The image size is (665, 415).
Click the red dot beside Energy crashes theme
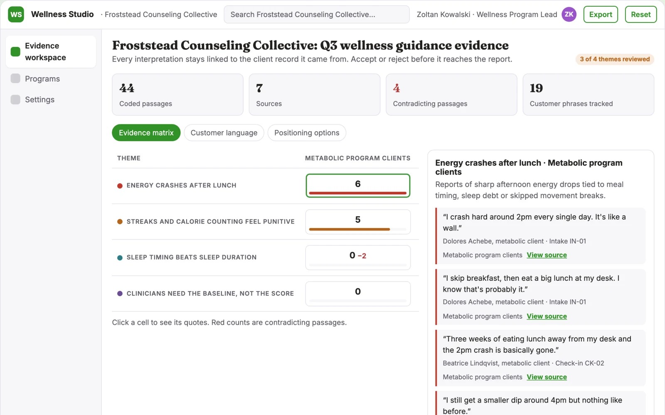tap(120, 186)
